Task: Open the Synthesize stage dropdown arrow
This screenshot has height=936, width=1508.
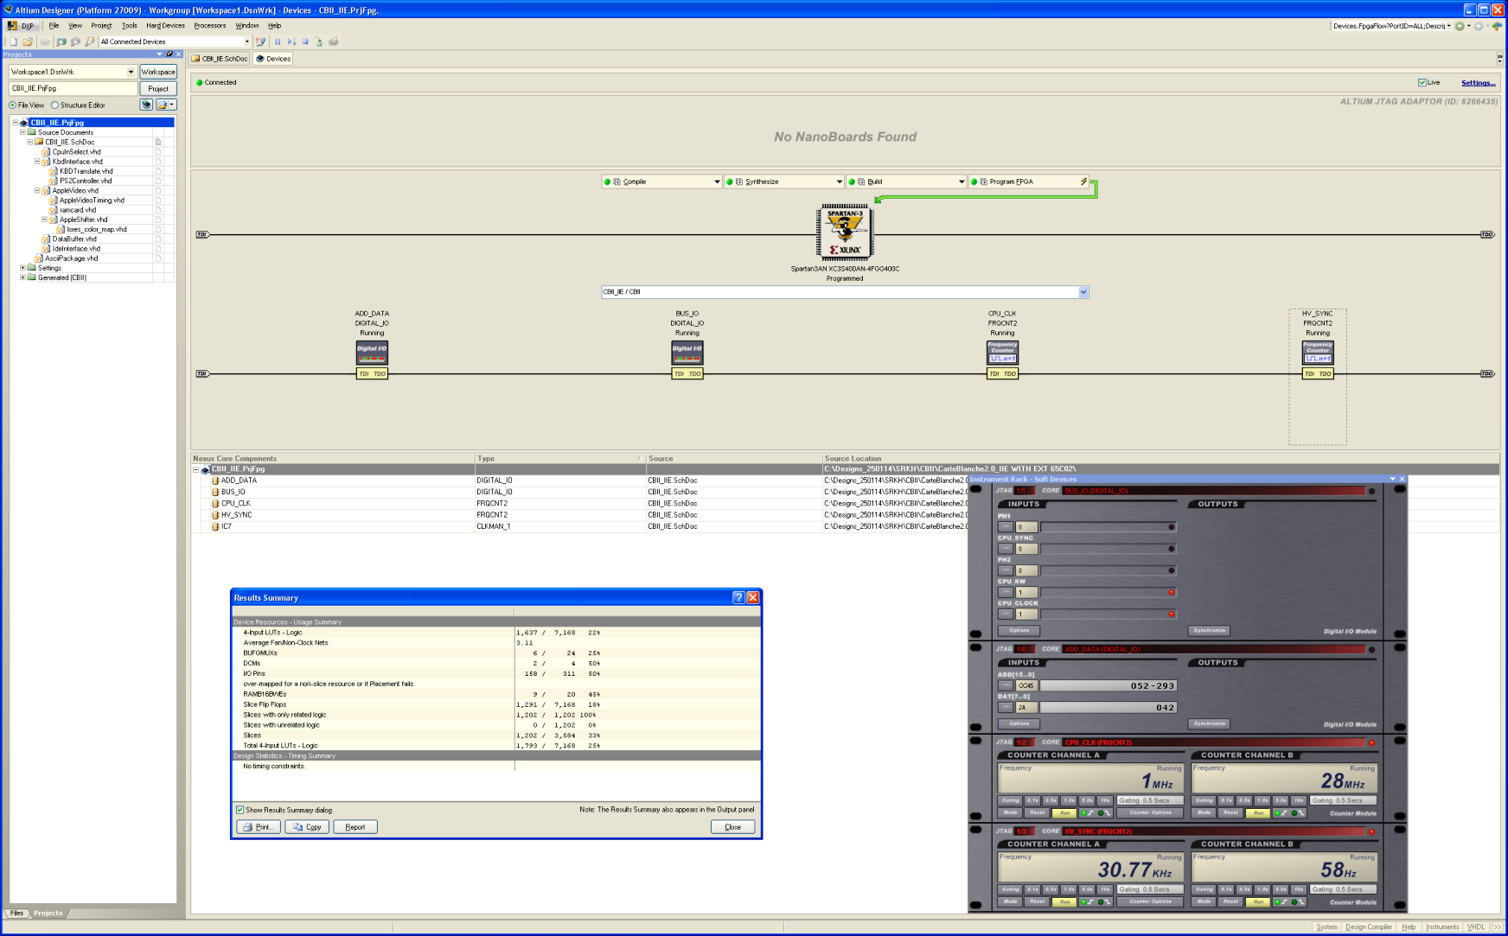Action: tap(839, 181)
